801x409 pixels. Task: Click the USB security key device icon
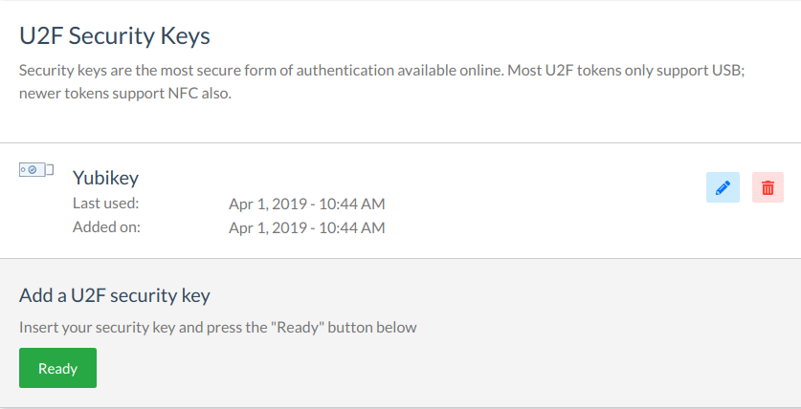36,170
